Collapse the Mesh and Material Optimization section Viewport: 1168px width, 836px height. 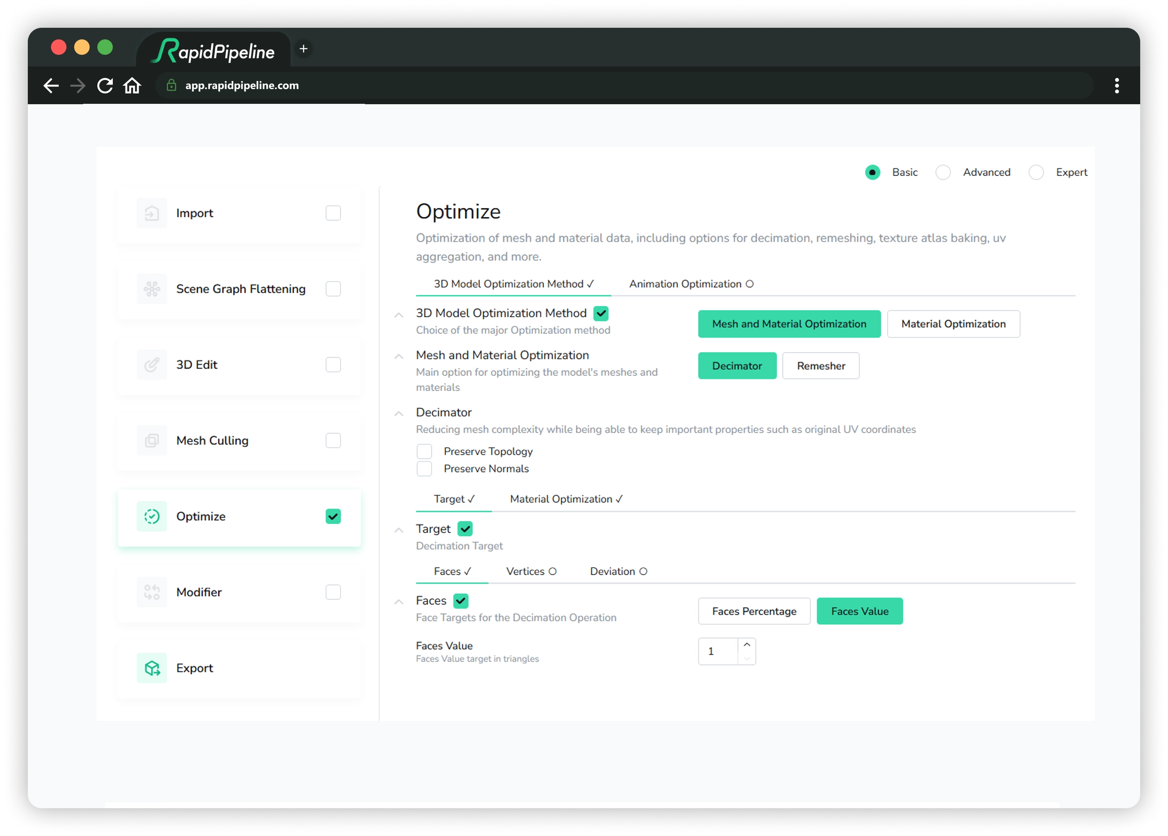399,357
